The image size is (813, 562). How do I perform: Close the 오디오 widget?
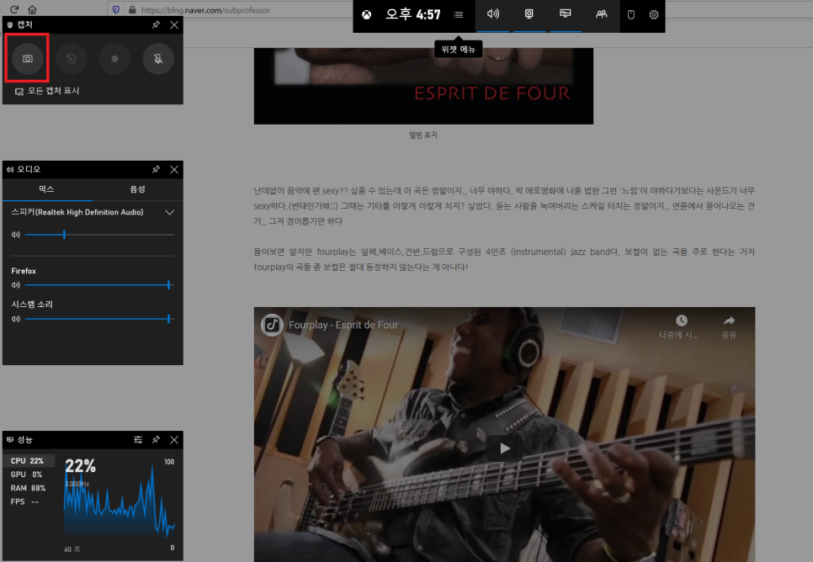(x=174, y=169)
